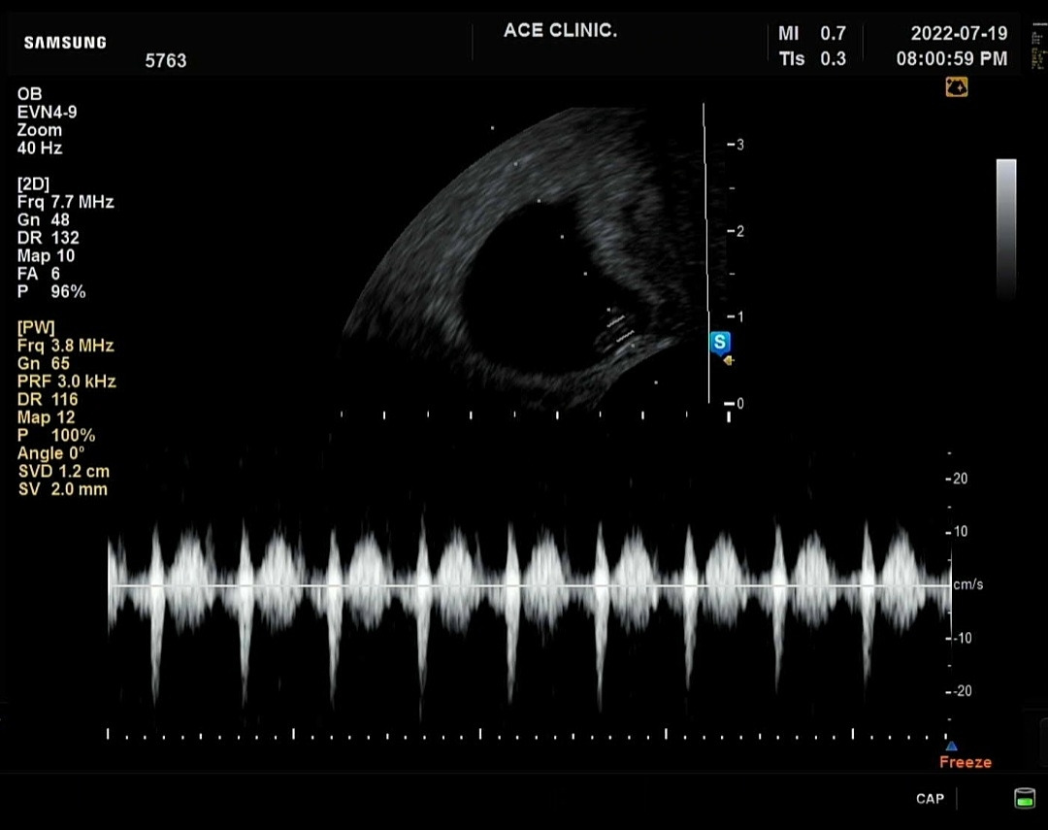Viewport: 1048px width, 830px height.
Task: Click the cm/s velocity unit label
Action: point(967,584)
